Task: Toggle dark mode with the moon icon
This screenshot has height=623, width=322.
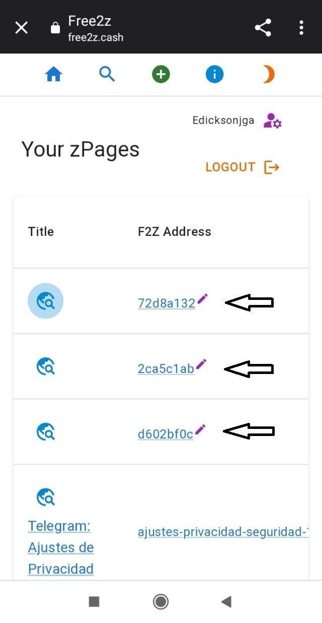Action: point(268,74)
